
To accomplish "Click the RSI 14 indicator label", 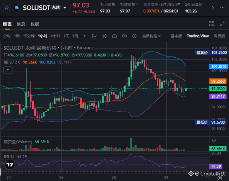I will [x=9, y=157].
